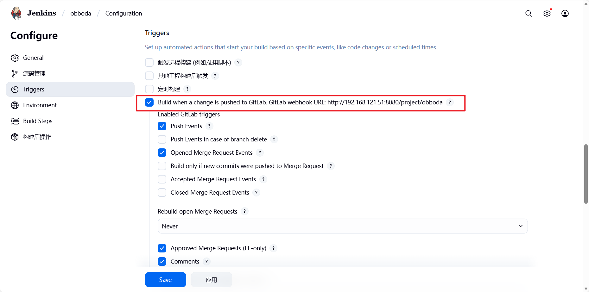Enable 触发远程构建 checkbox

tap(149, 63)
